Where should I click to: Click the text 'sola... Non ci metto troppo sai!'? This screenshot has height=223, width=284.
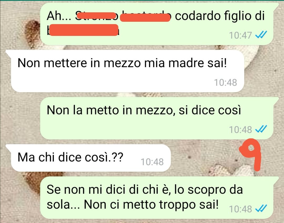point(133,205)
